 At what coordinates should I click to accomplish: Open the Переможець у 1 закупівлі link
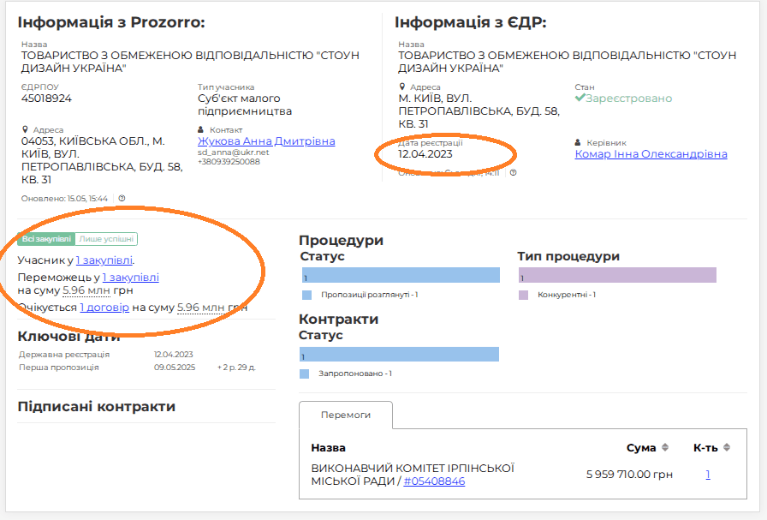click(x=130, y=278)
